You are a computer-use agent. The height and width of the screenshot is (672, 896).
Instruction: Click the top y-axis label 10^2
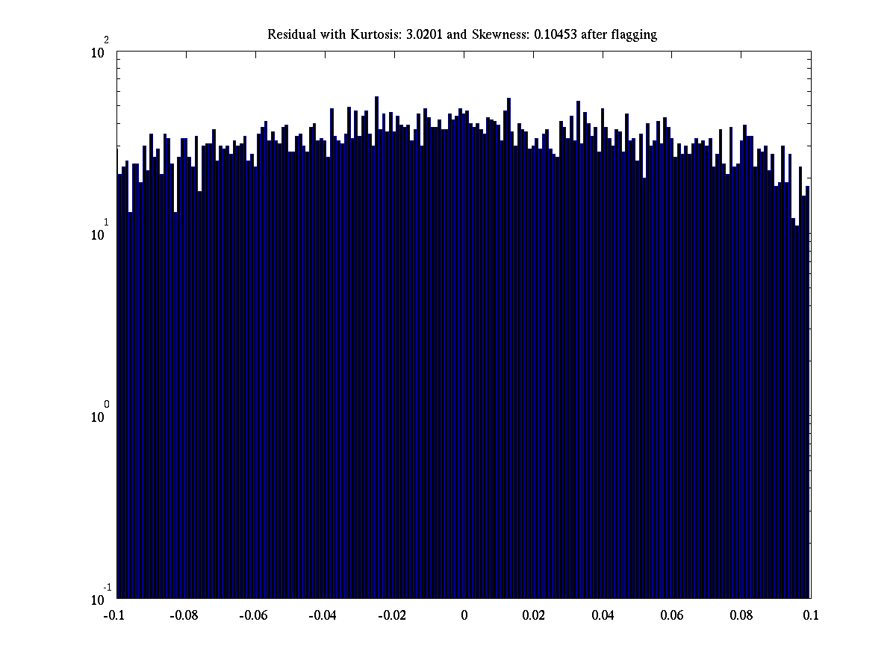[x=100, y=51]
